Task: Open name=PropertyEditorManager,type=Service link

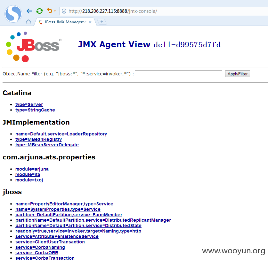Action: (64, 204)
